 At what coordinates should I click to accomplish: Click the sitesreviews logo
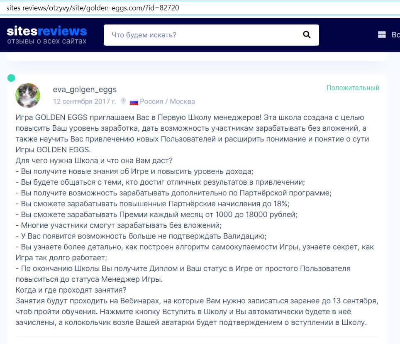coord(47,31)
